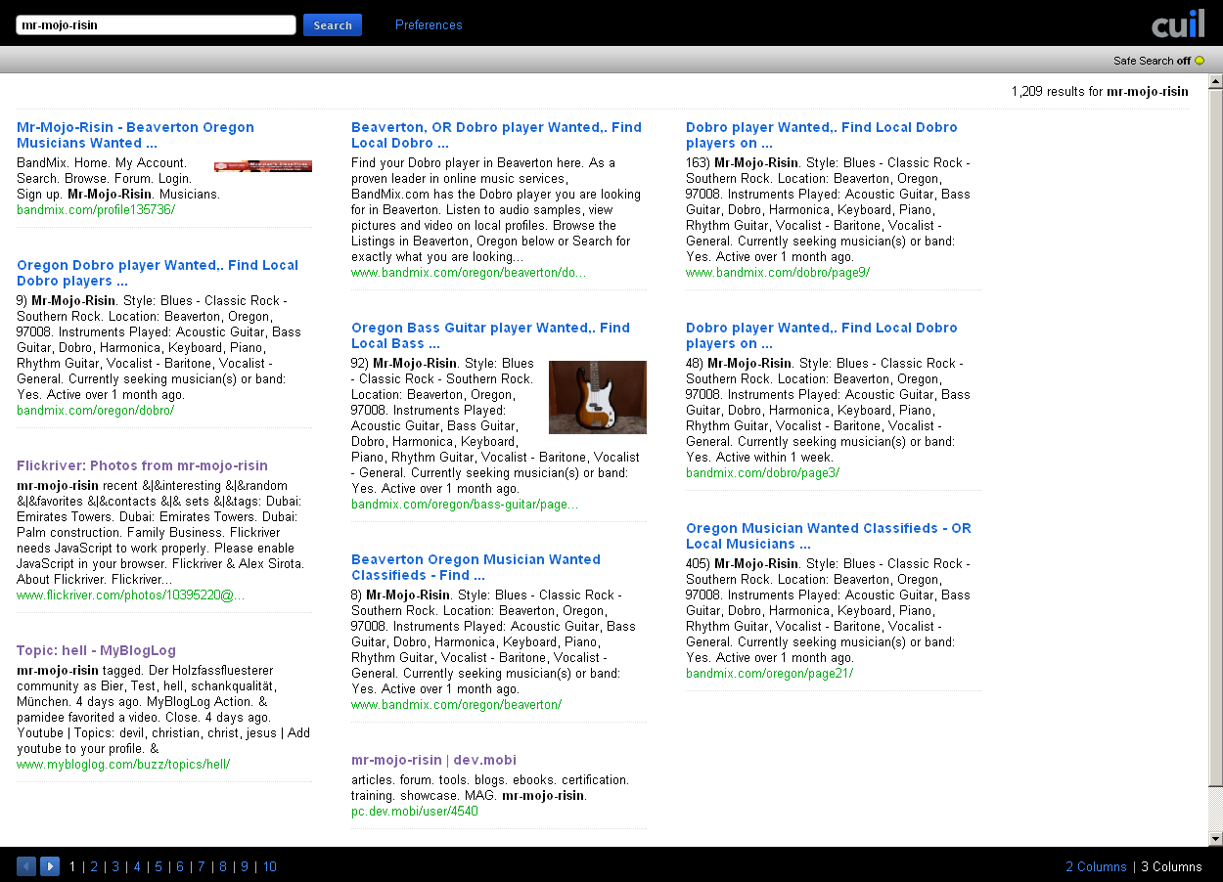This screenshot has width=1223, height=882.
Task: Go to previous results page arrow
Action: coord(26,866)
